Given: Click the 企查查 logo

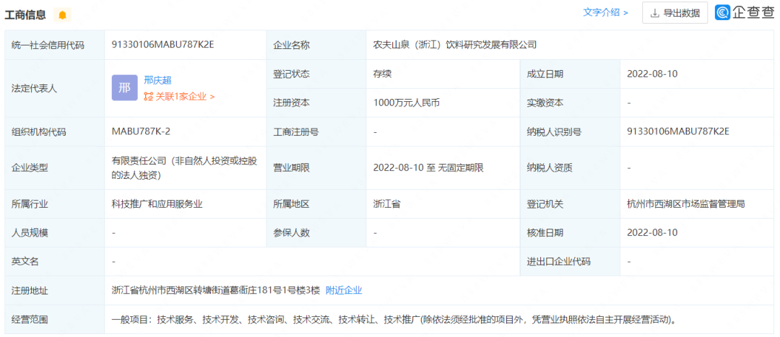Looking at the screenshot, I should 744,12.
